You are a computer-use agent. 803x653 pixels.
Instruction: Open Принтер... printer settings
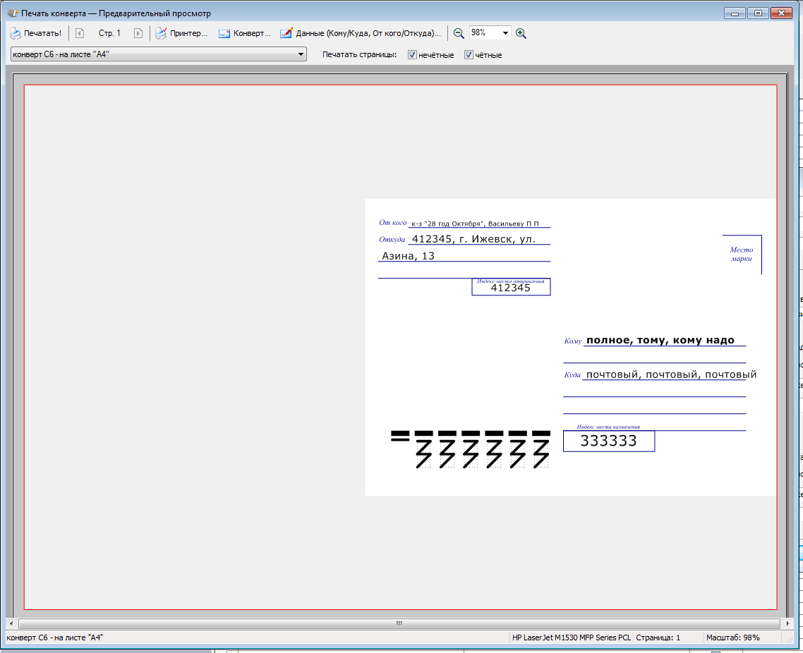pos(181,33)
